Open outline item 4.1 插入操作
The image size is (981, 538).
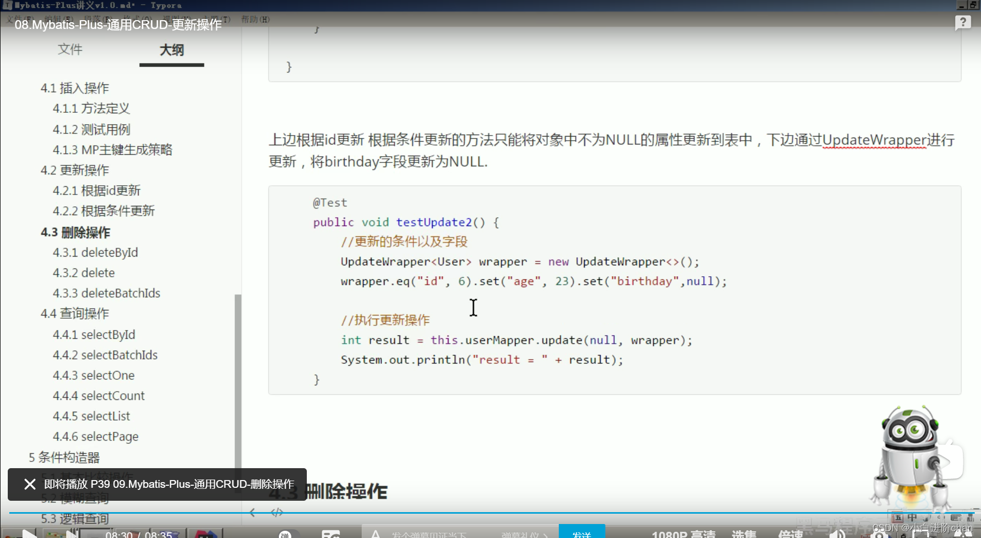coord(75,88)
